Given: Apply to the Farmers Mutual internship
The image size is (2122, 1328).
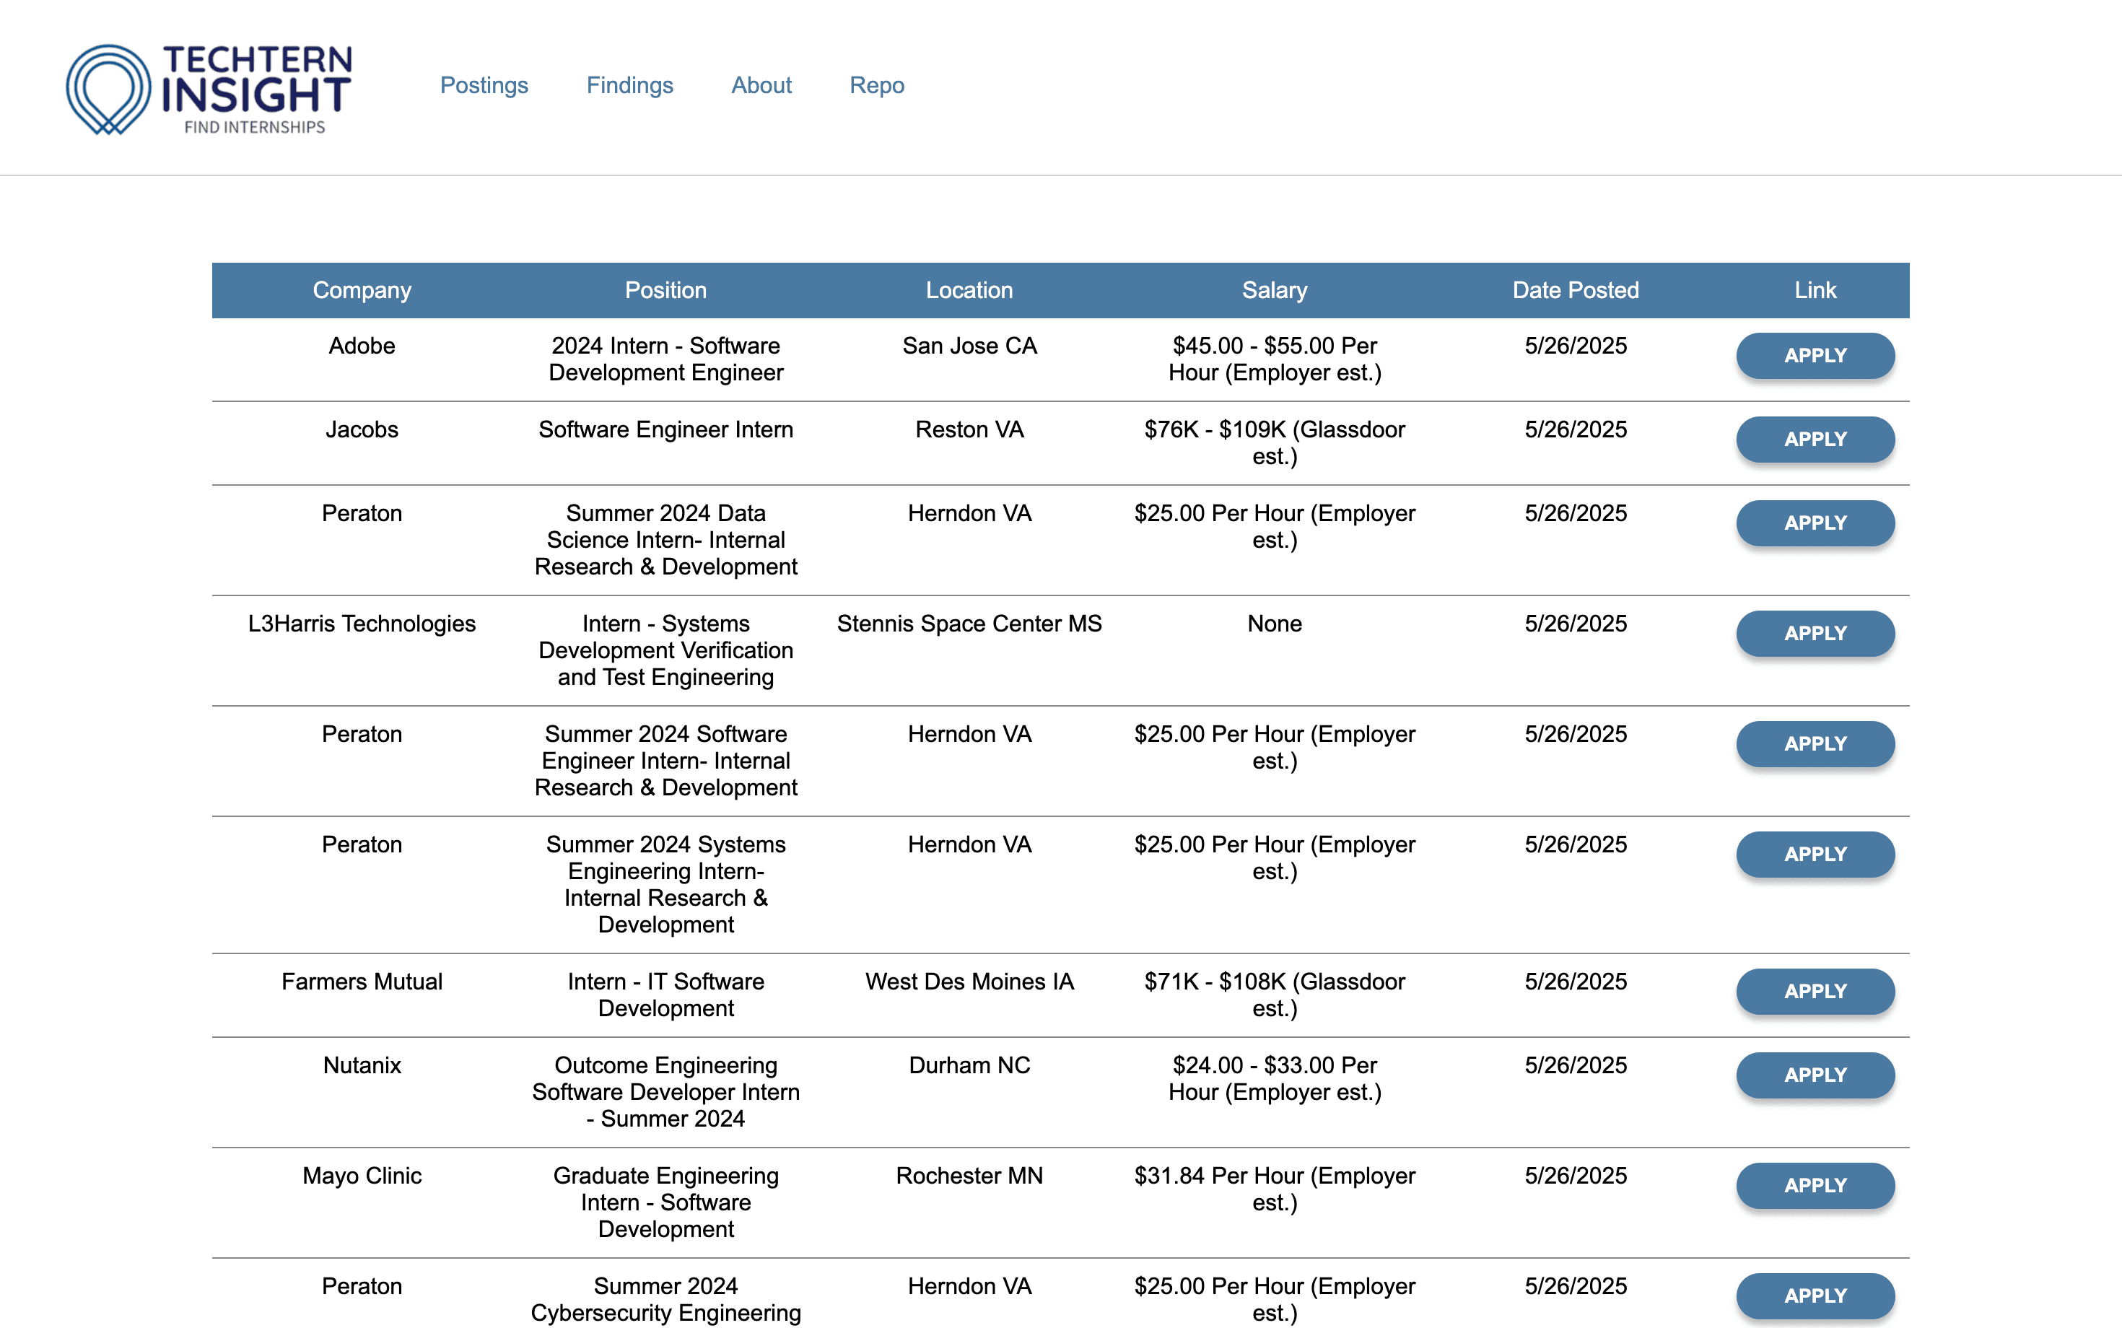Looking at the screenshot, I should [x=1815, y=992].
